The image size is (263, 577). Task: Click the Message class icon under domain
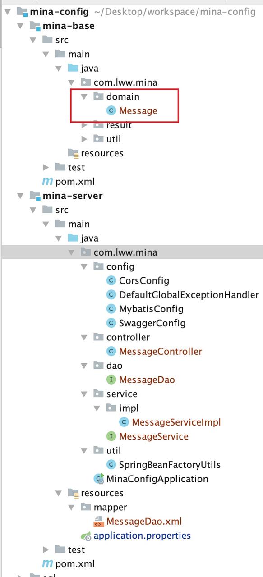(x=111, y=110)
